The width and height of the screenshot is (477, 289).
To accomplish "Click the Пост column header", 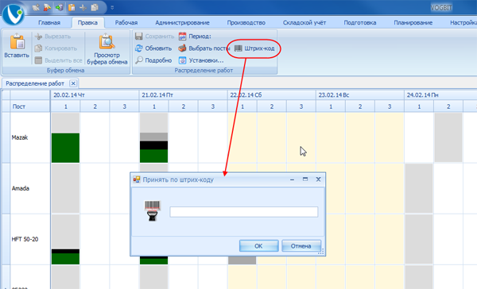I will [x=30, y=106].
